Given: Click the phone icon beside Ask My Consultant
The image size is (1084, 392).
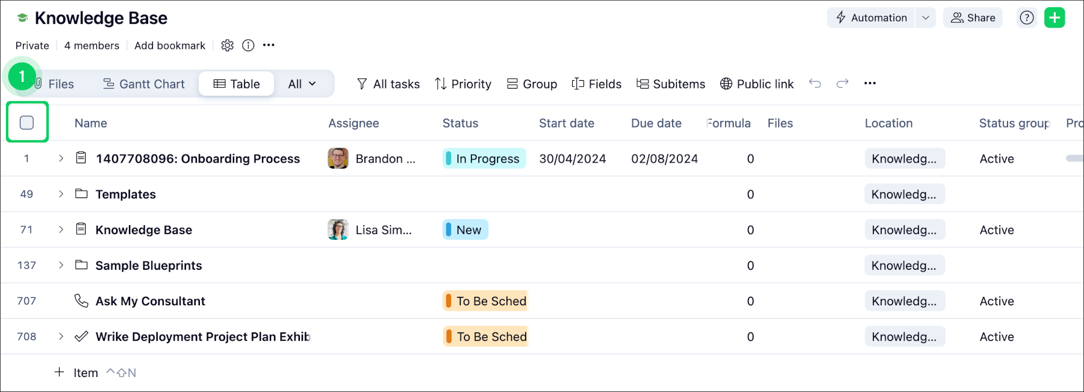Looking at the screenshot, I should coord(81,300).
